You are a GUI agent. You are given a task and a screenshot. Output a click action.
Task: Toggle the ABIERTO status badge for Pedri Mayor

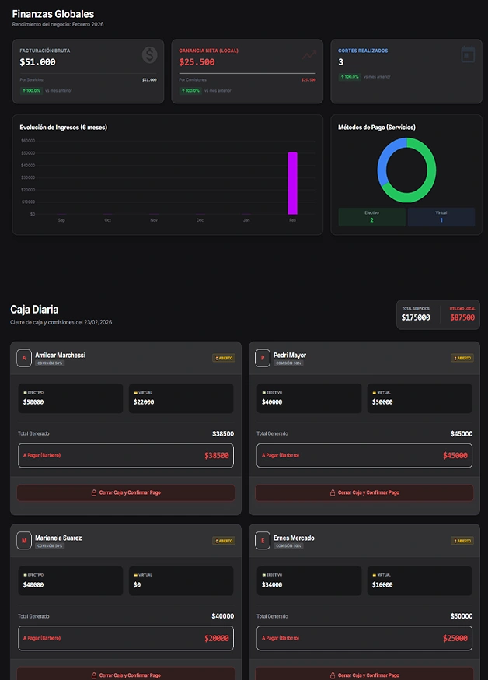(462, 359)
